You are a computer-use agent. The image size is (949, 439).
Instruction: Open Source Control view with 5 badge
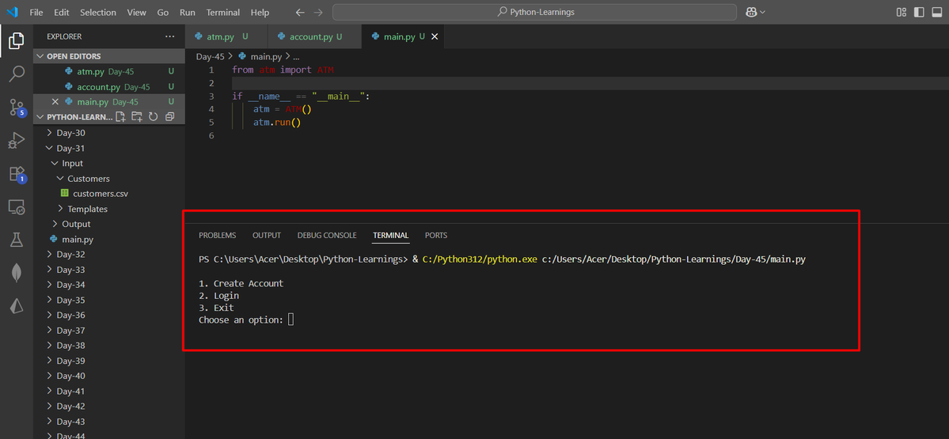click(x=17, y=108)
